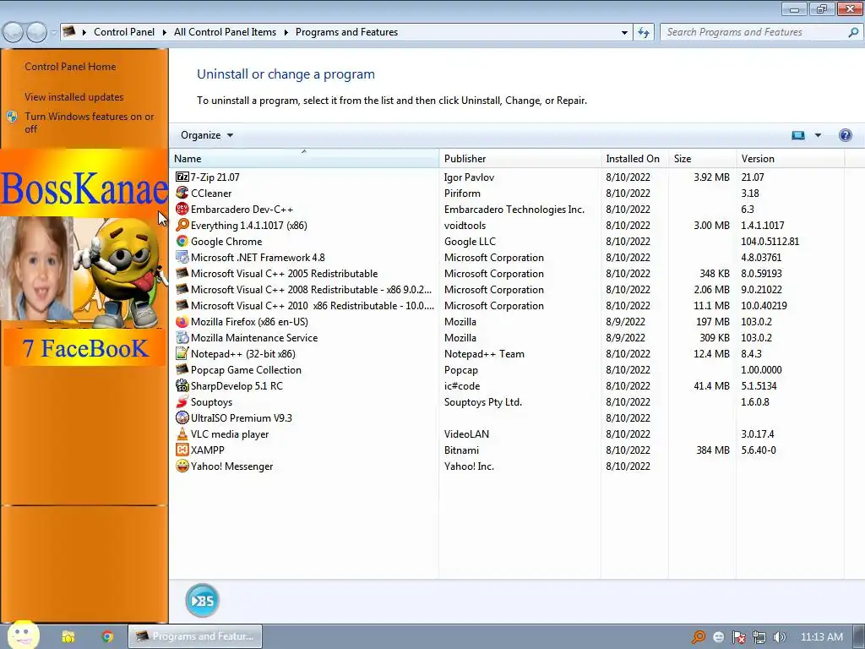Image resolution: width=865 pixels, height=649 pixels.
Task: Open Turn Windows features on or off
Action: 90,123
